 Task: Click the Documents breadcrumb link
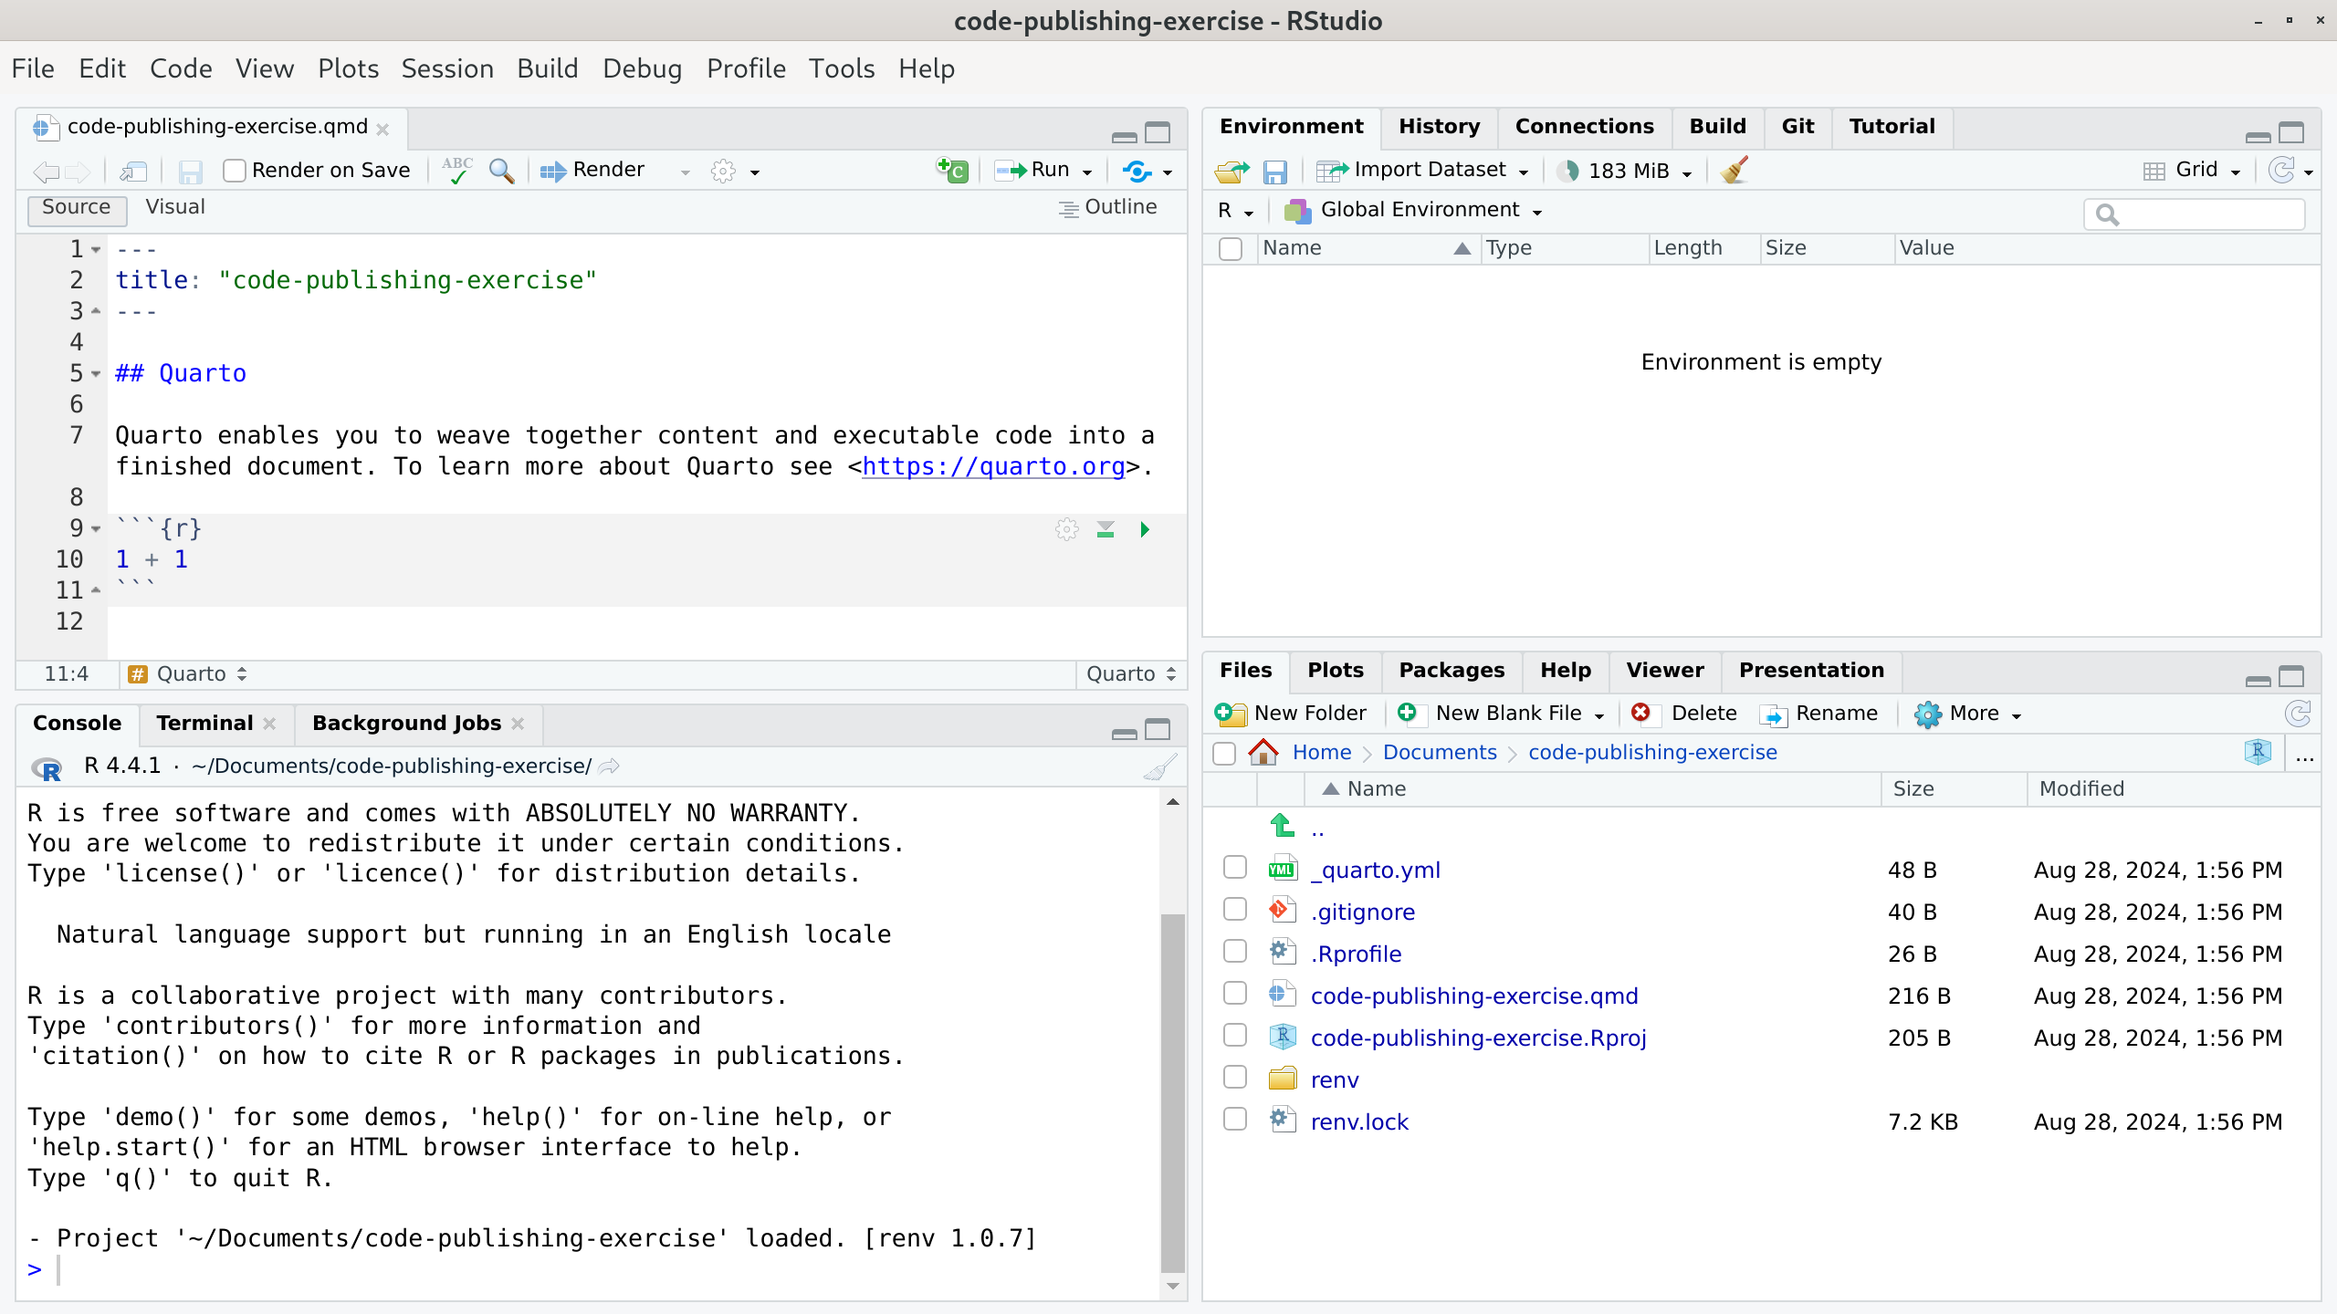1440,753
